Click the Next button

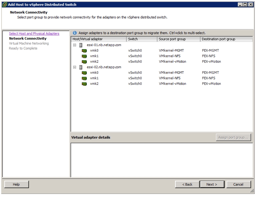click(x=212, y=184)
